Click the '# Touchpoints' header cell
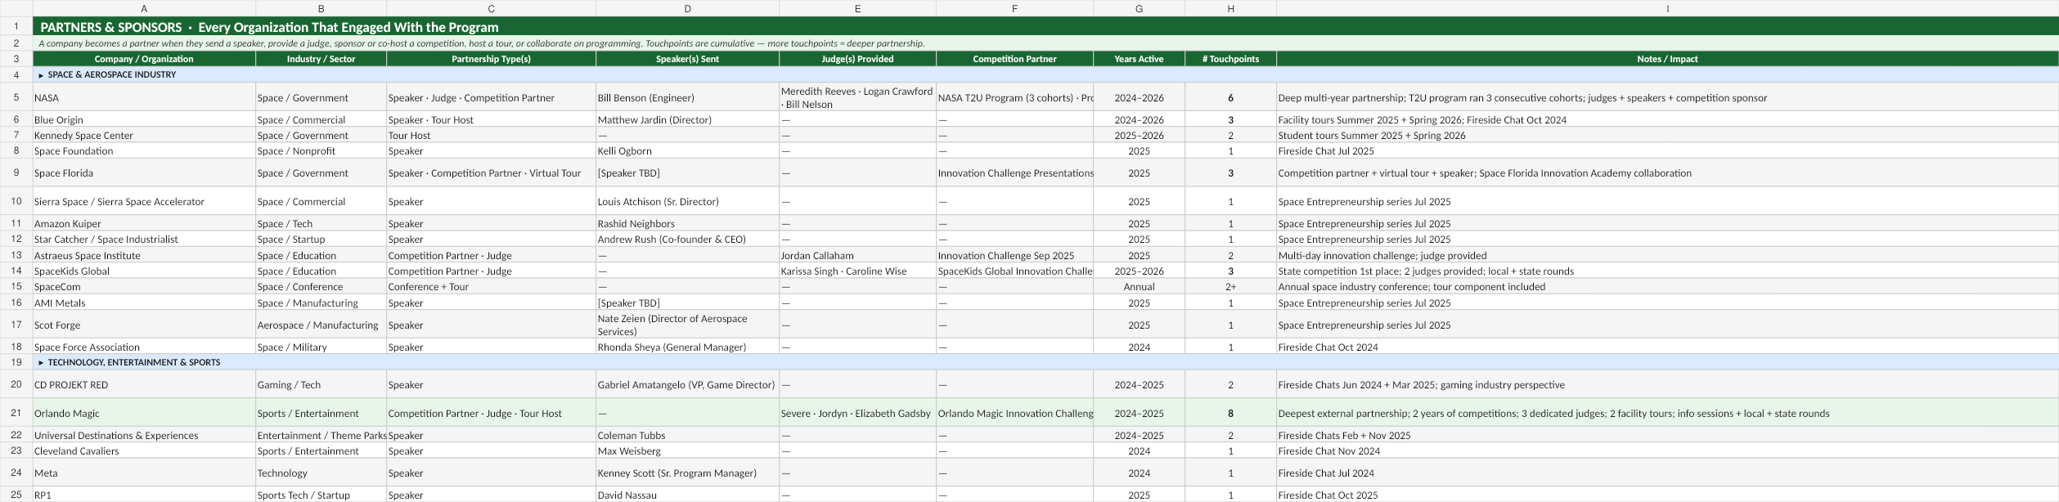Viewport: 2059px width, 502px height. click(x=1230, y=59)
